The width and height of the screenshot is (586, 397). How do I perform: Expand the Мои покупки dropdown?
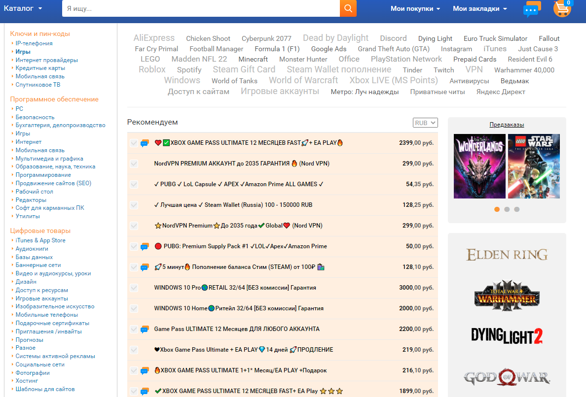[x=415, y=8]
